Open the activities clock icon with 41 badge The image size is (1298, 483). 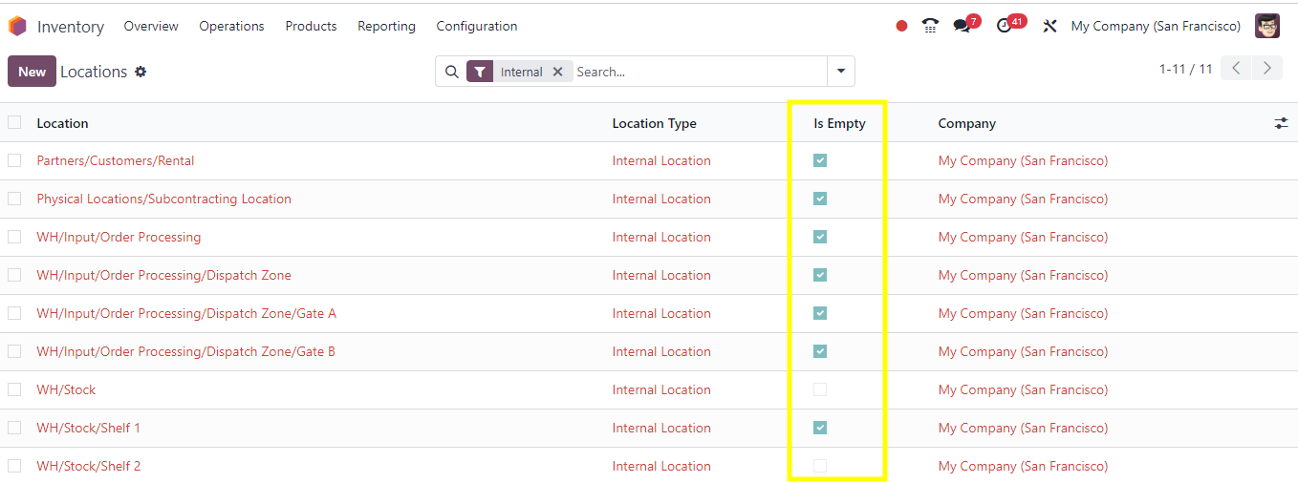click(x=1004, y=26)
